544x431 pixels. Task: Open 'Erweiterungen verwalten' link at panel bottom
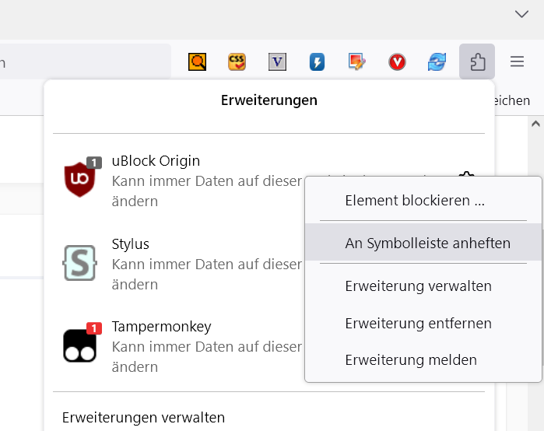pyautogui.click(x=143, y=418)
